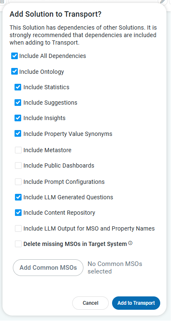The width and height of the screenshot is (171, 321).
Task: Uncheck Include LLM Generated Questions
Action: point(18,197)
